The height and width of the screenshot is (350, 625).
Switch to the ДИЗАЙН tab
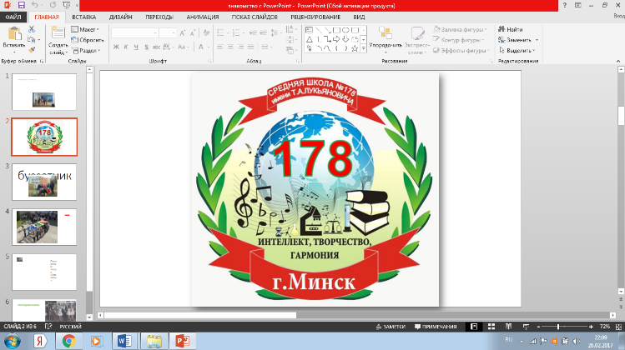coord(120,17)
